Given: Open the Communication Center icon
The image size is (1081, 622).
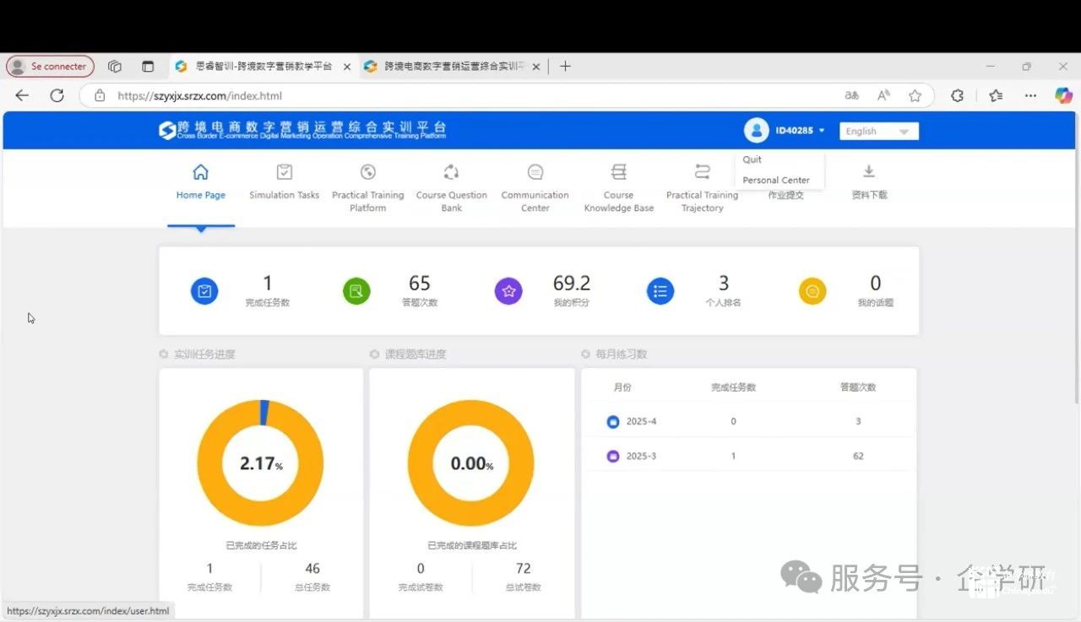Looking at the screenshot, I should coord(535,172).
